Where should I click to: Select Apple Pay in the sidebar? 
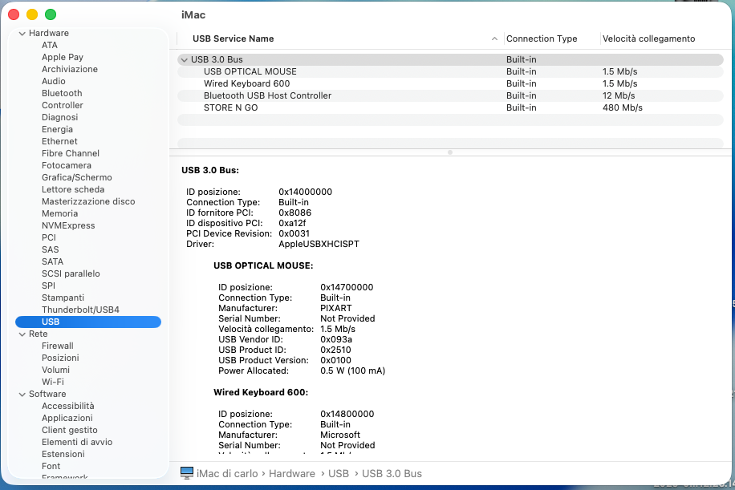point(63,57)
